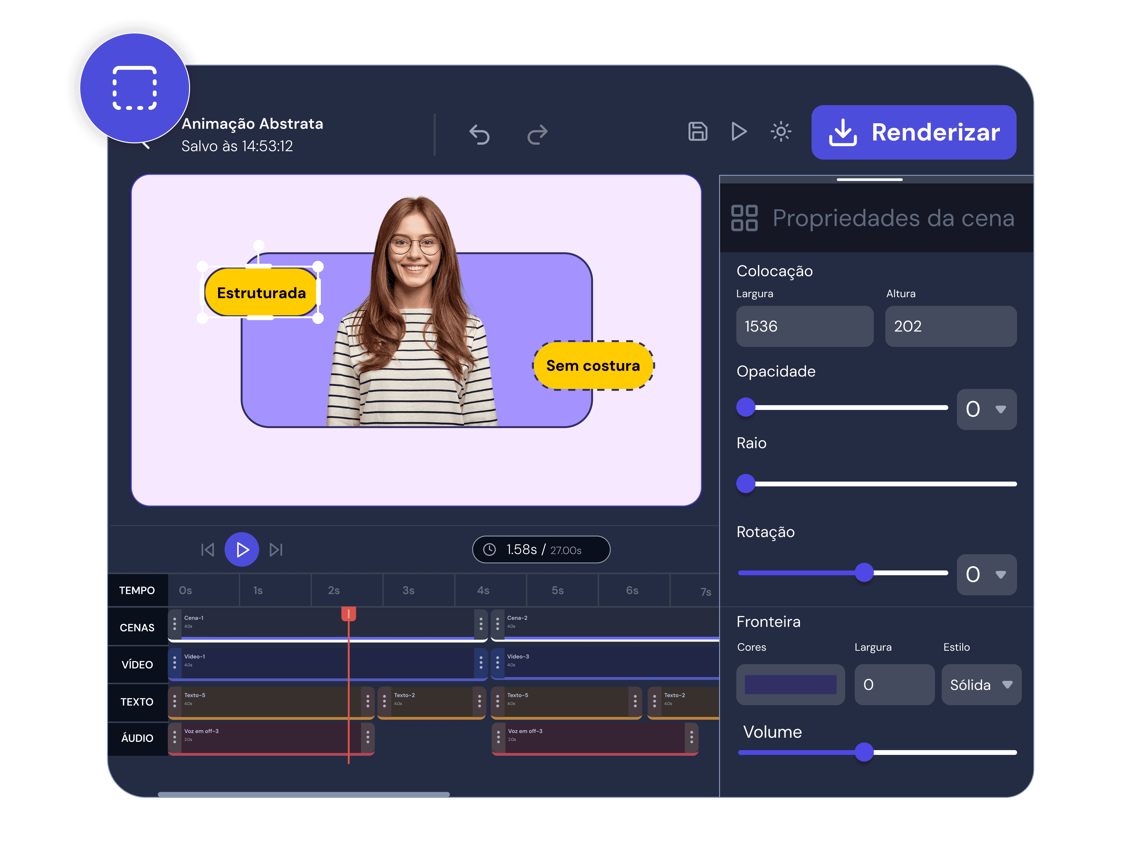Click the save floppy disk icon

tap(697, 131)
